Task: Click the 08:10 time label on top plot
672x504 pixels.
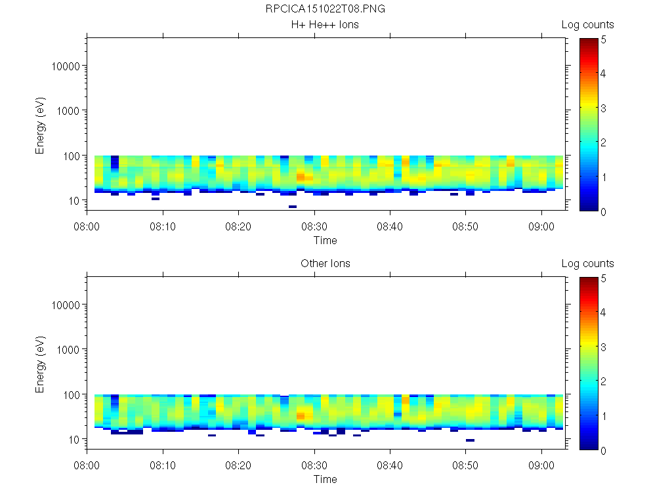Action: click(163, 226)
